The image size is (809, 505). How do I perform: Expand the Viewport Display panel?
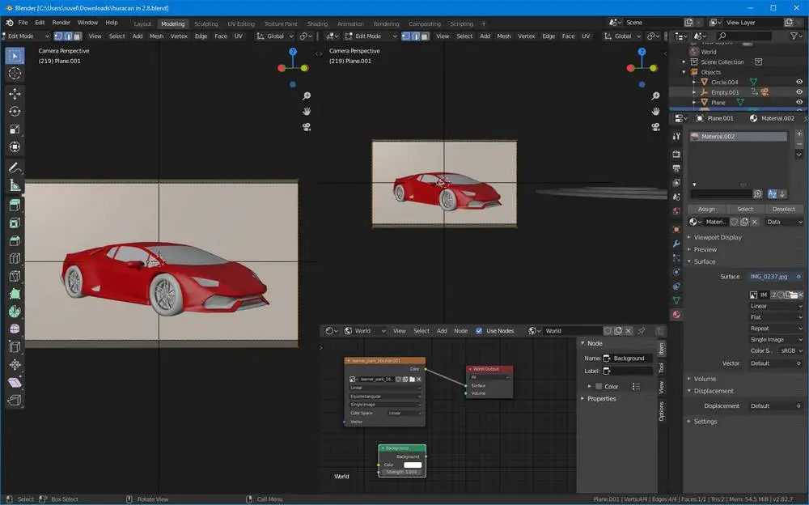click(x=718, y=237)
